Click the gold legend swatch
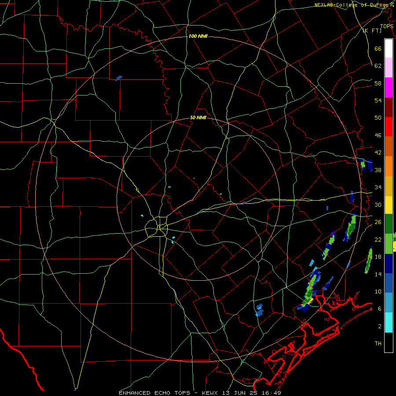The image size is (396, 396). pyautogui.click(x=389, y=186)
